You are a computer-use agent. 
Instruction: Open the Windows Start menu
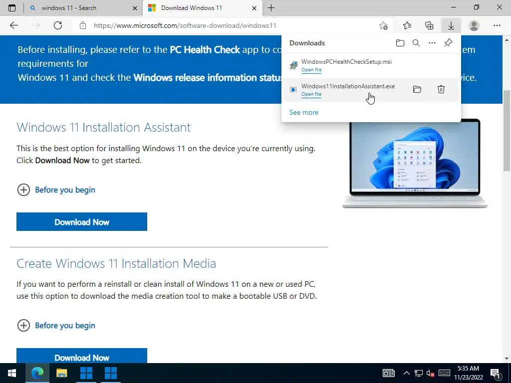point(12,373)
